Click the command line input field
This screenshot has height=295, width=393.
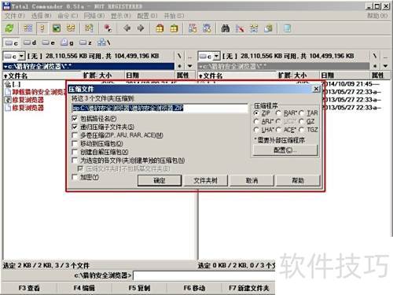204,275
